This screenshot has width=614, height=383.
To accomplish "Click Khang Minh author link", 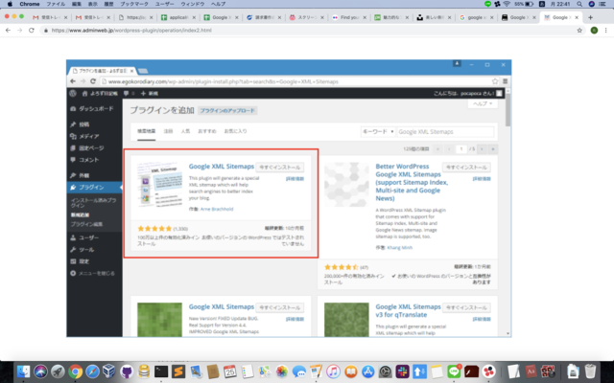I will (x=399, y=247).
